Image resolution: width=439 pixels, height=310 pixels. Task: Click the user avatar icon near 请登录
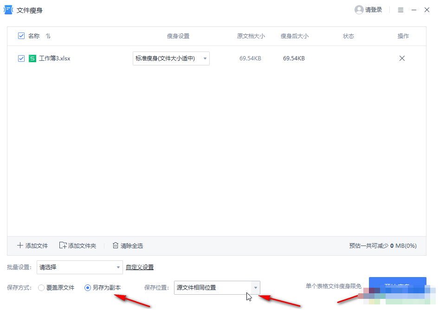coord(360,9)
